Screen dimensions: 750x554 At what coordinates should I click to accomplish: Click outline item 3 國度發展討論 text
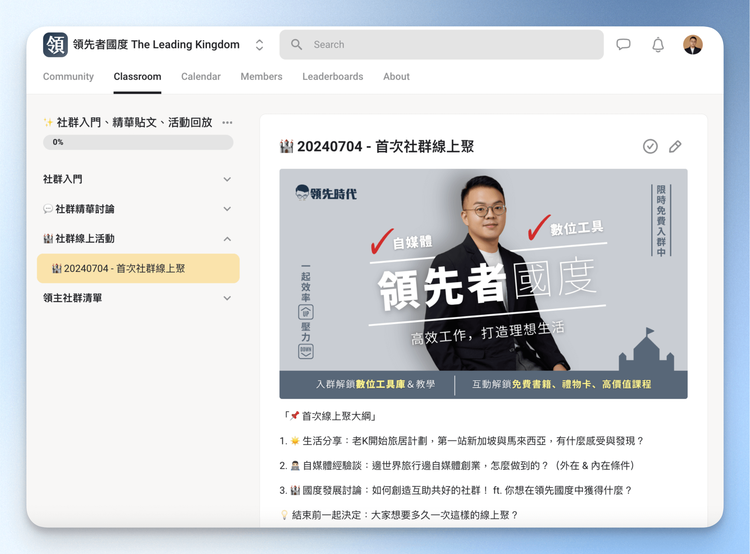(456, 490)
